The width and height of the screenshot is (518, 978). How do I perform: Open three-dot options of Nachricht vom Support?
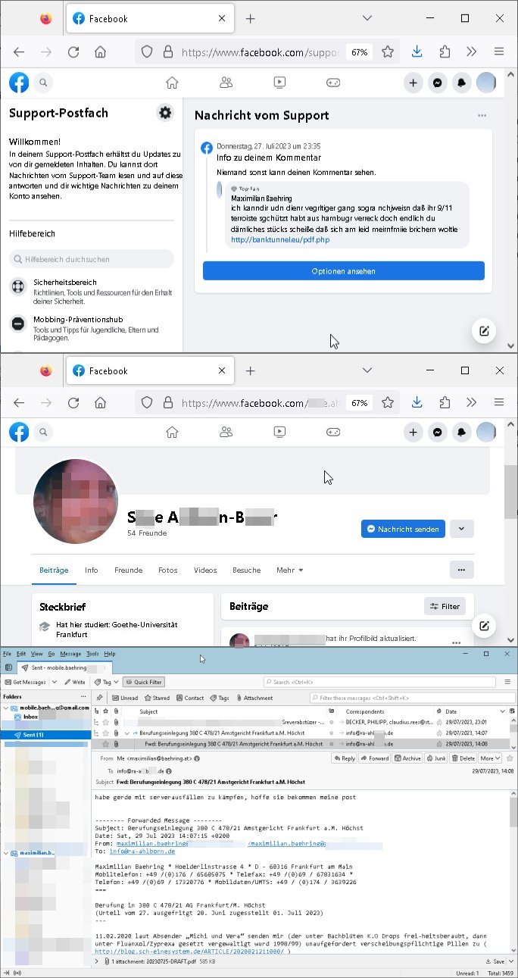482,116
